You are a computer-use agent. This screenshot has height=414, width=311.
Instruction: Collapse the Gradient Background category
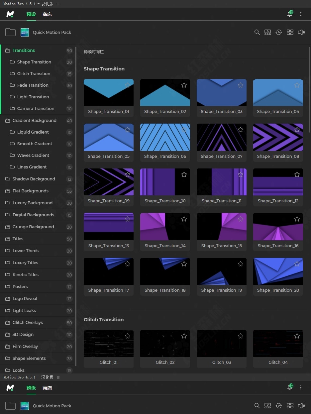(x=34, y=121)
